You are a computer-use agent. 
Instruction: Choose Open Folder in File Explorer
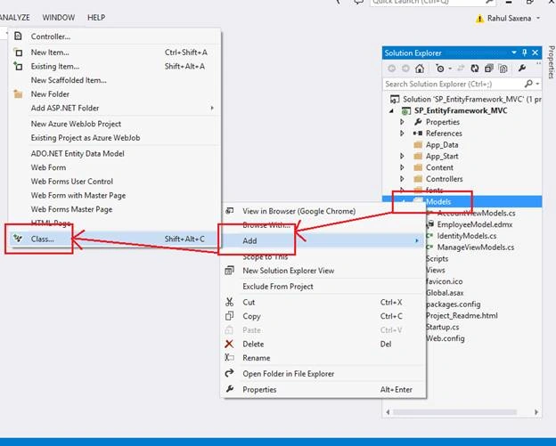click(x=323, y=373)
